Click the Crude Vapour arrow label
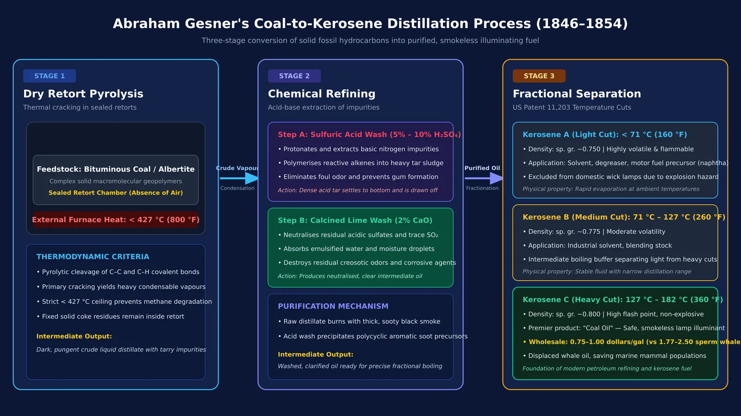741x416 pixels. click(x=238, y=168)
